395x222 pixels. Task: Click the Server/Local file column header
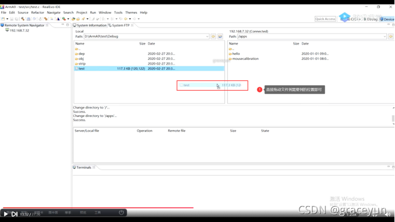tap(87, 131)
